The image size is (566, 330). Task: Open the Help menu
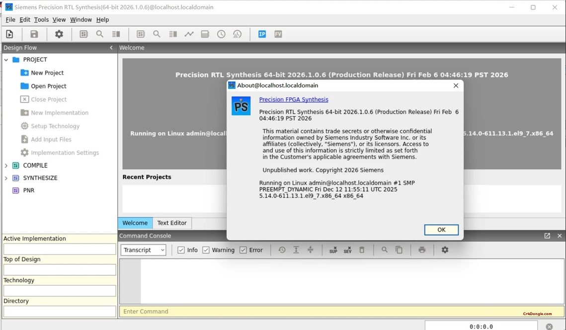pyautogui.click(x=102, y=19)
